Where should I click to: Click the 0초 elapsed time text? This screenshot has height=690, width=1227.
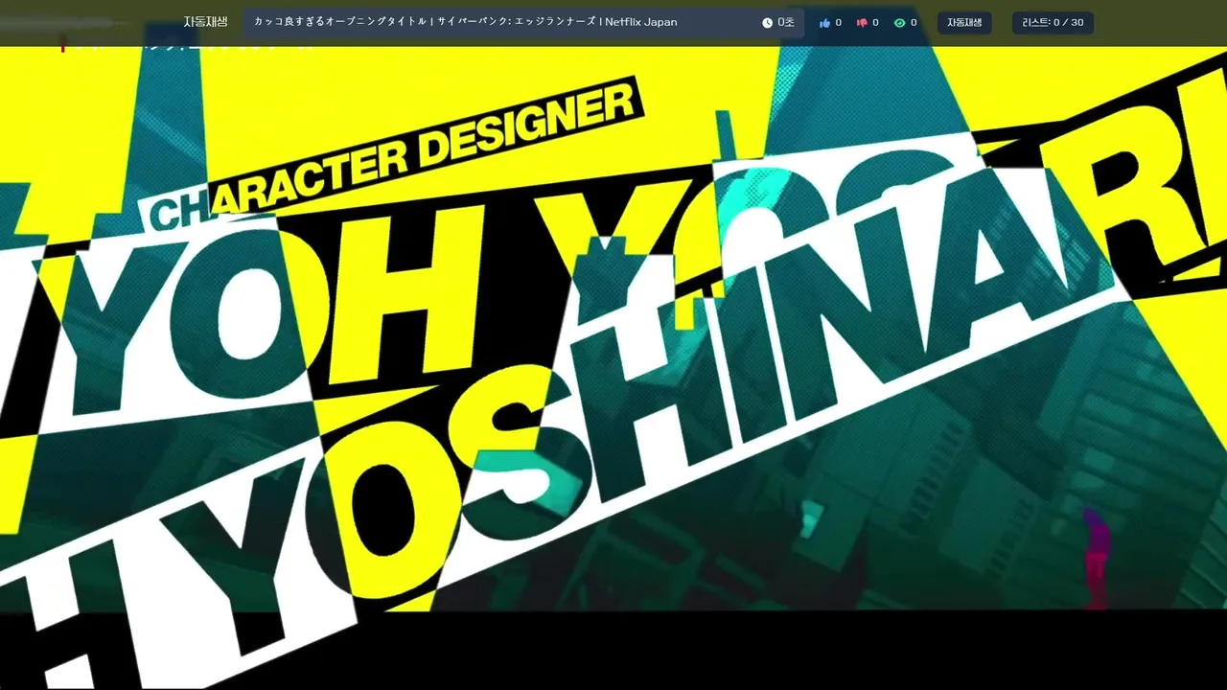[785, 23]
